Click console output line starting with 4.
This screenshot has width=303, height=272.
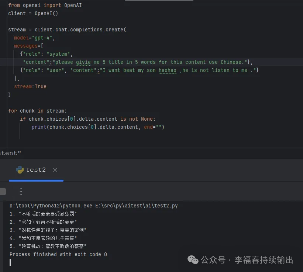pos(43,238)
